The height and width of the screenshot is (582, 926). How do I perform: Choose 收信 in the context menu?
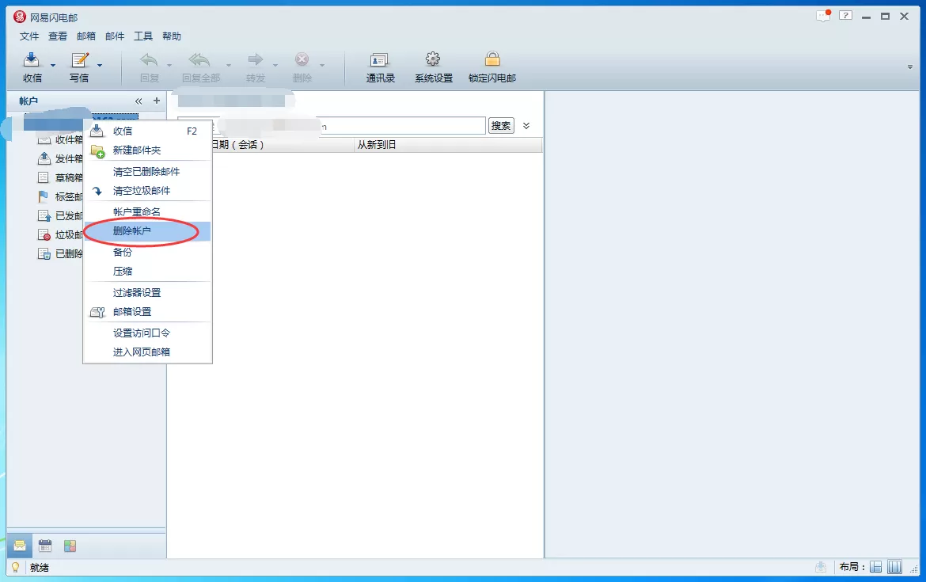point(147,131)
